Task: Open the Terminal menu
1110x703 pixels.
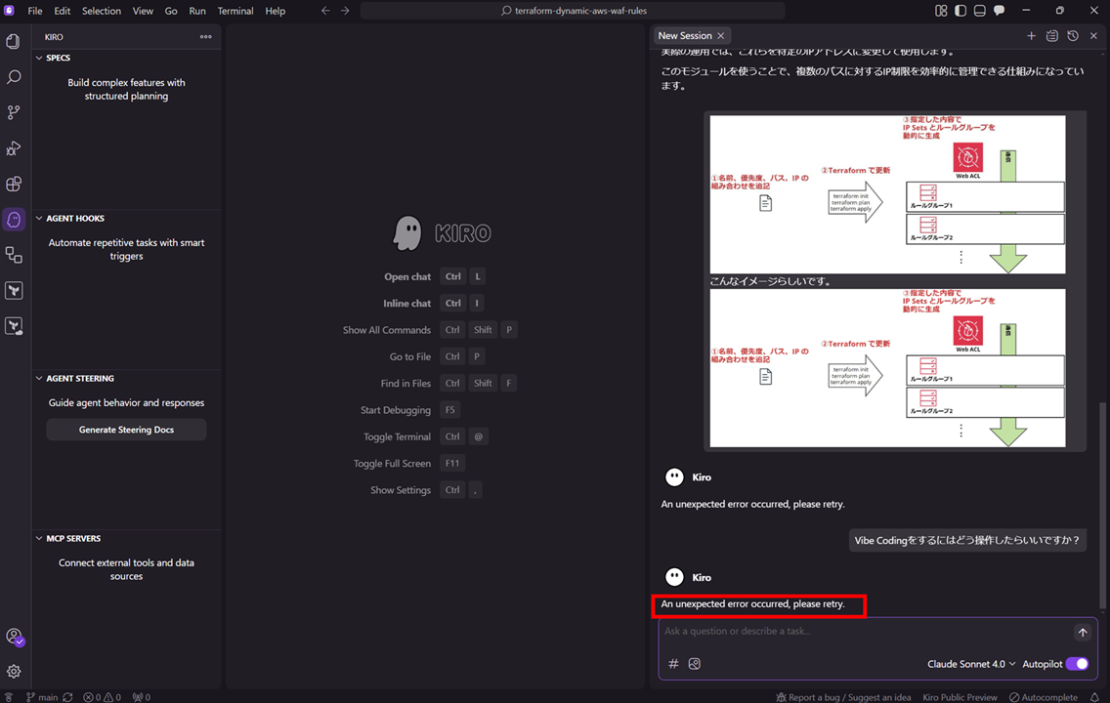Action: 235,11
